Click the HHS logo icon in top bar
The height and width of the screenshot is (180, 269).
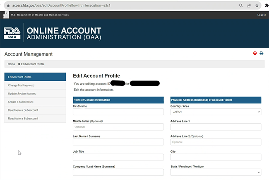click(x=6, y=15)
